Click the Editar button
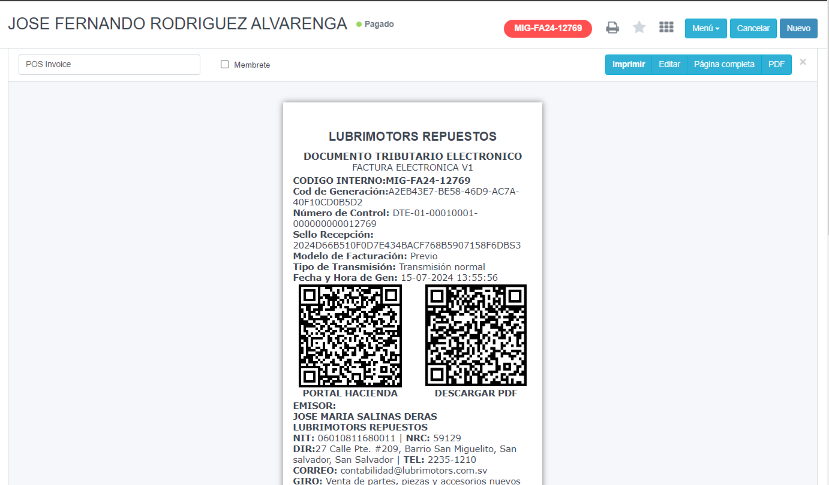This screenshot has width=829, height=485. pos(669,65)
